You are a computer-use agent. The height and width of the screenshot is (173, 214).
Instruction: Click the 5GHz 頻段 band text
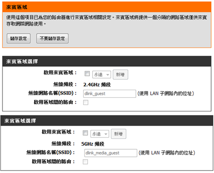click(x=93, y=144)
